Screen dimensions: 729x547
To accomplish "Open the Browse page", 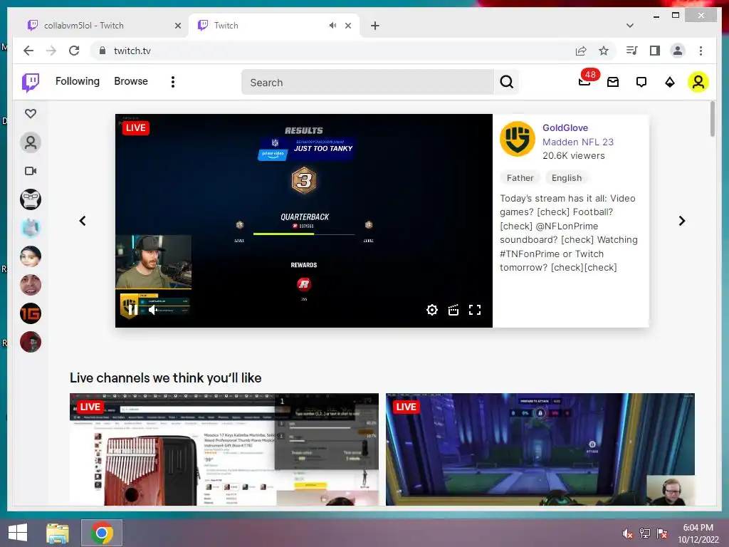I will click(x=131, y=81).
